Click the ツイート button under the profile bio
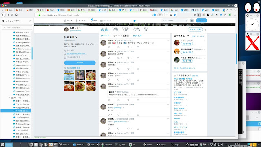This screenshot has width=261, height=147. tap(80, 62)
